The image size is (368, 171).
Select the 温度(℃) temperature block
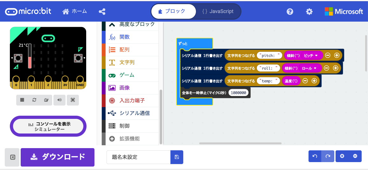click(291, 81)
